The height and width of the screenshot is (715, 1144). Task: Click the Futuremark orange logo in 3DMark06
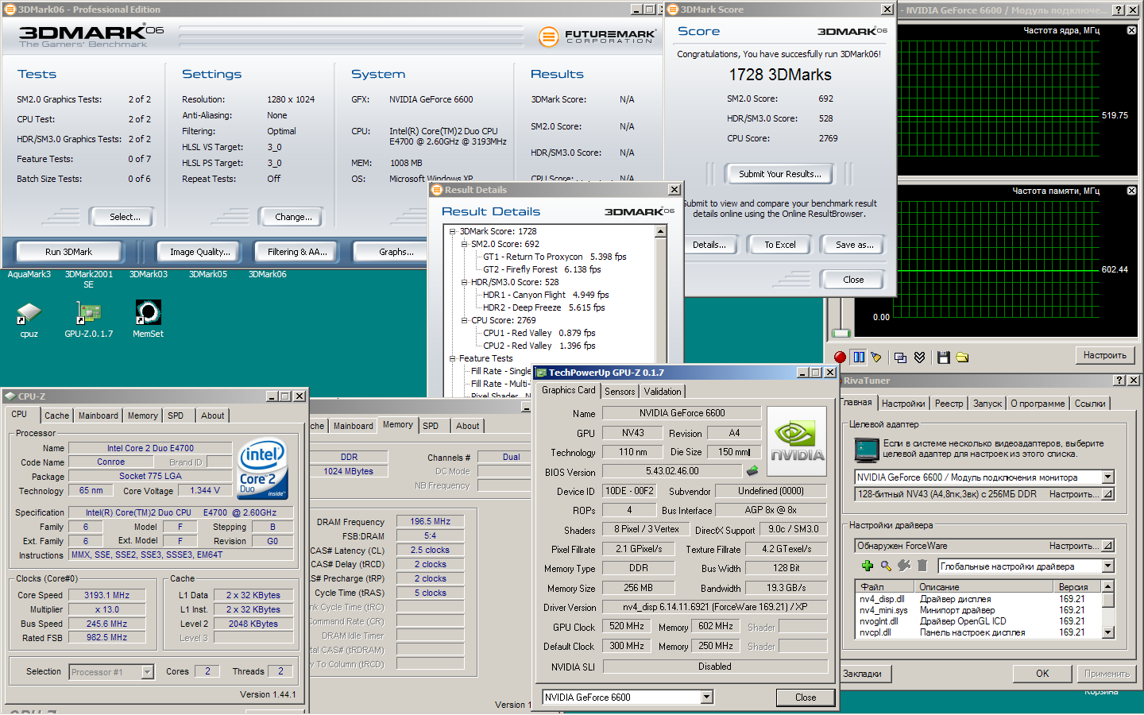548,37
